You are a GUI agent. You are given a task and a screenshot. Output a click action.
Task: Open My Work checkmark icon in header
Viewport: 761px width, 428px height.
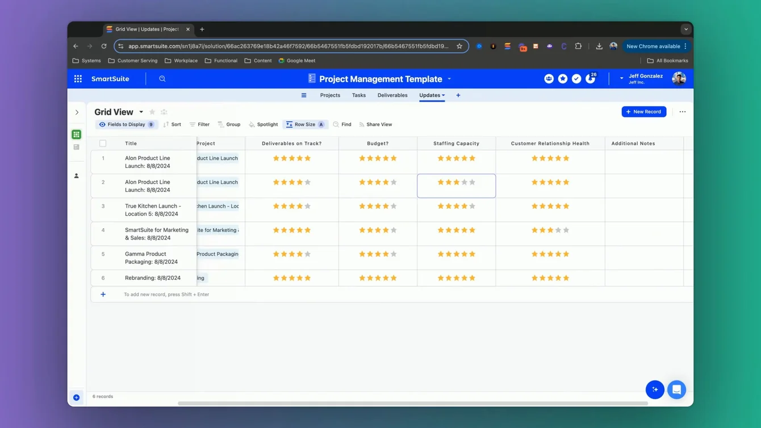(x=576, y=79)
